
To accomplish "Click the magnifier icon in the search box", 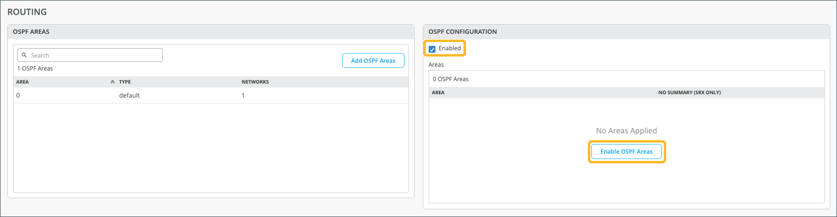I will click(x=24, y=55).
